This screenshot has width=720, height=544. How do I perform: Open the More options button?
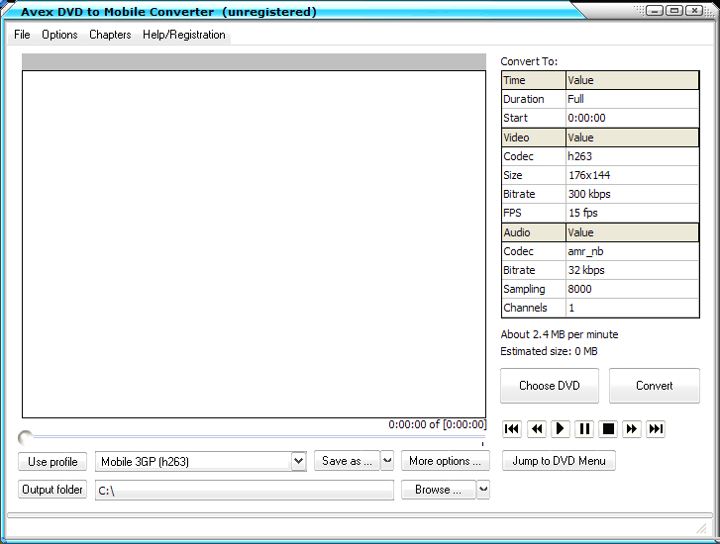(446, 461)
